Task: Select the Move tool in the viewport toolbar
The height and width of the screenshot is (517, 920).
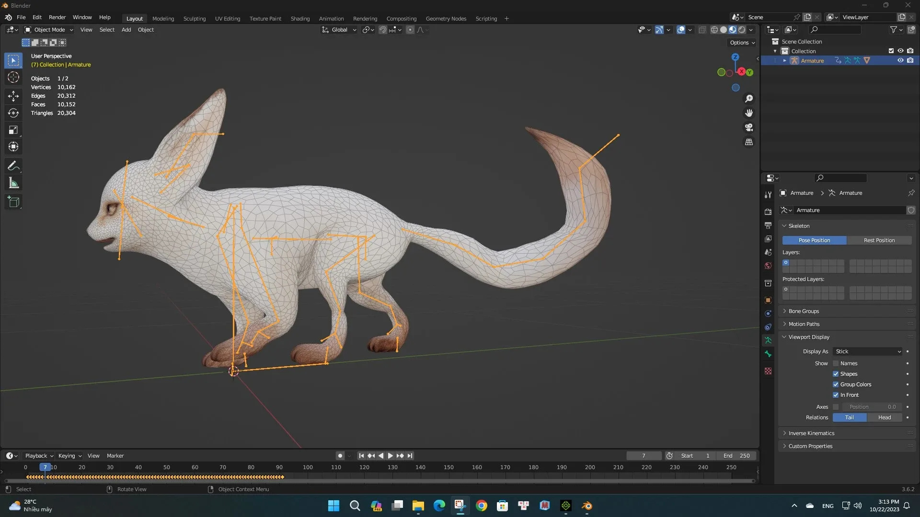Action: 13,96
